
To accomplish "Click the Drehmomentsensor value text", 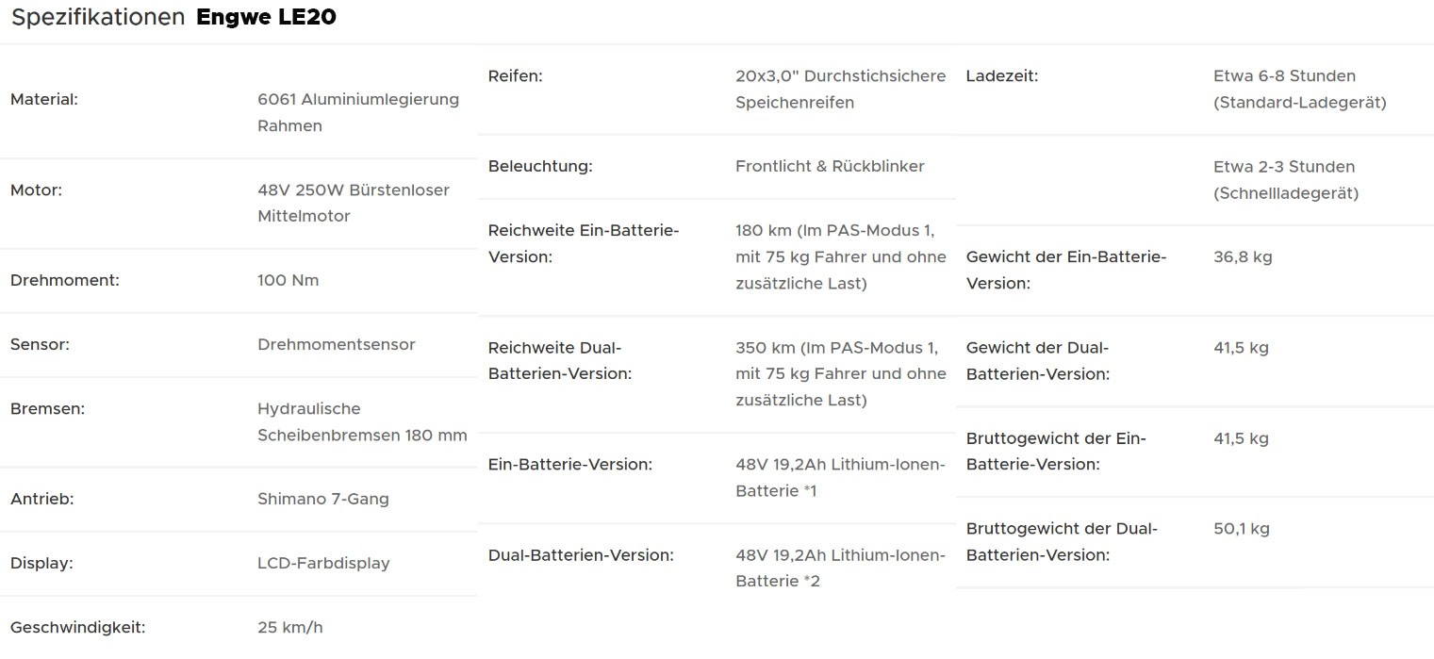I will [336, 344].
